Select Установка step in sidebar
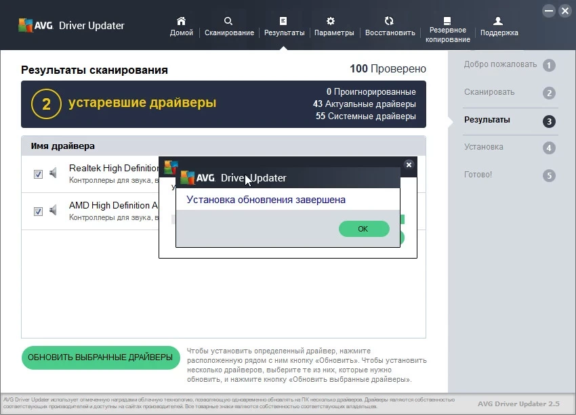 [x=483, y=147]
